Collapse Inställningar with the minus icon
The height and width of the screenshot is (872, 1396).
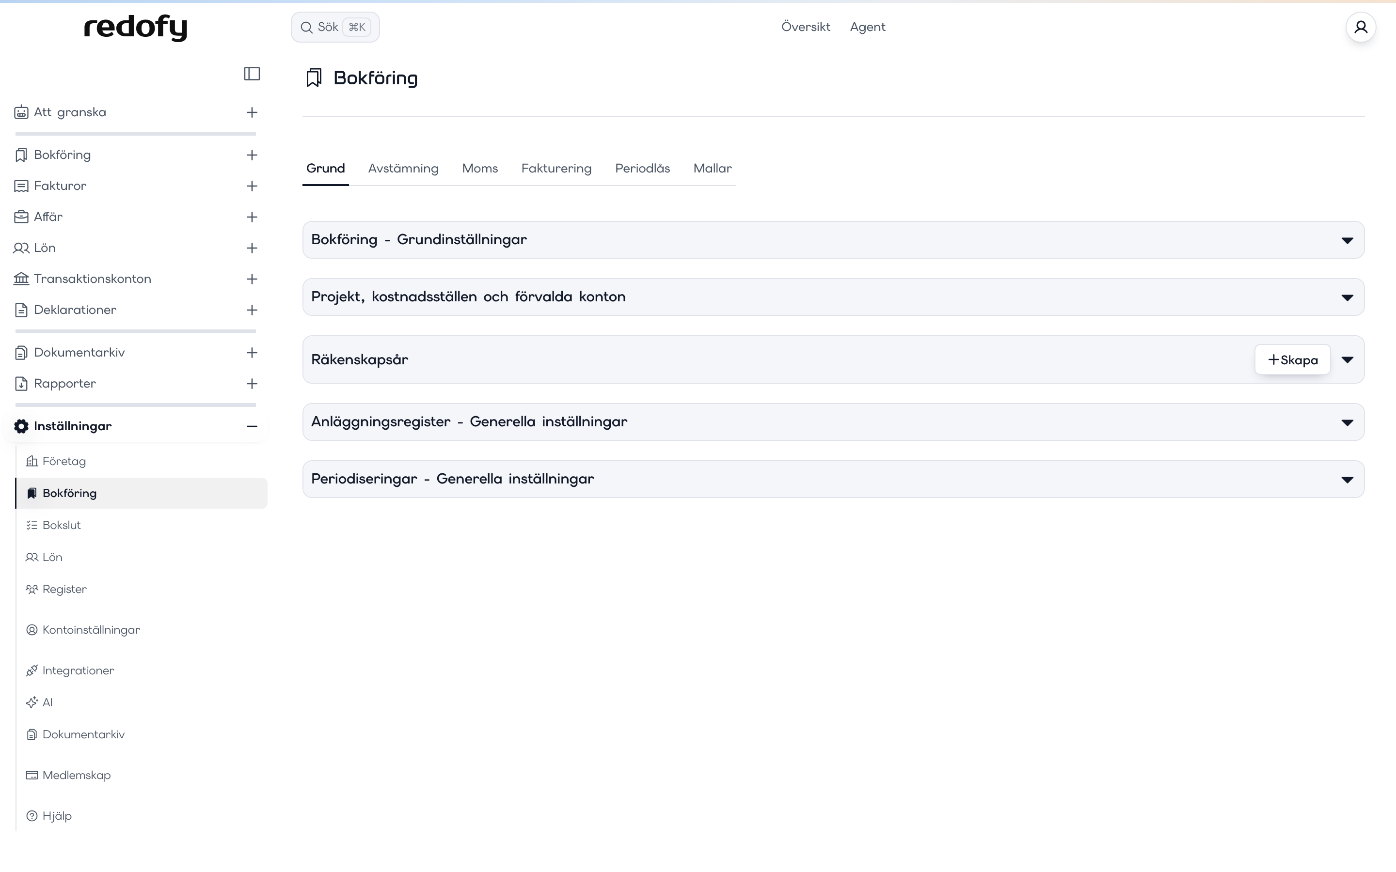[x=252, y=426]
